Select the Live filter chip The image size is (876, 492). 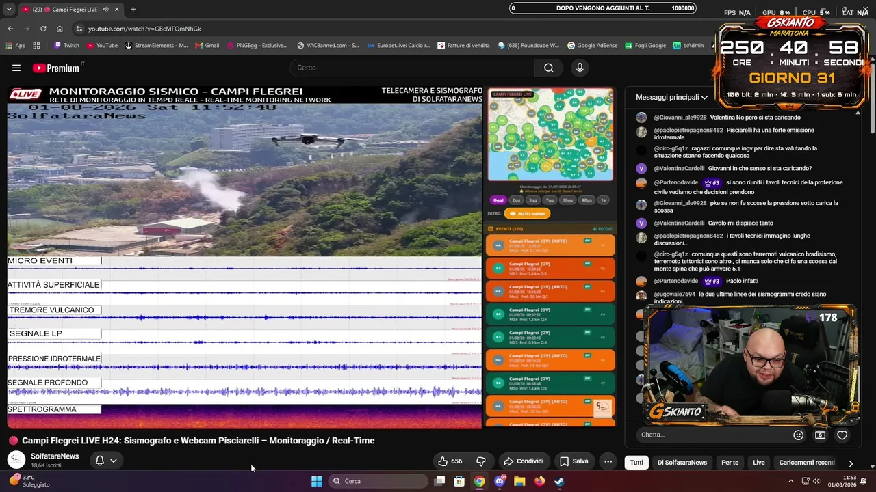point(759,463)
